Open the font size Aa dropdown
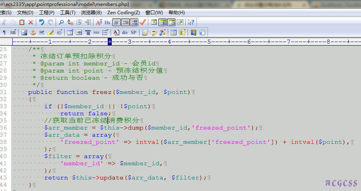Image resolution: width=361 pixels, height=191 pixels. pos(99,22)
